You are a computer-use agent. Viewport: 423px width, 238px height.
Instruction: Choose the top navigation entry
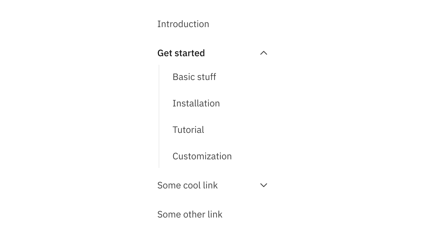(x=183, y=24)
